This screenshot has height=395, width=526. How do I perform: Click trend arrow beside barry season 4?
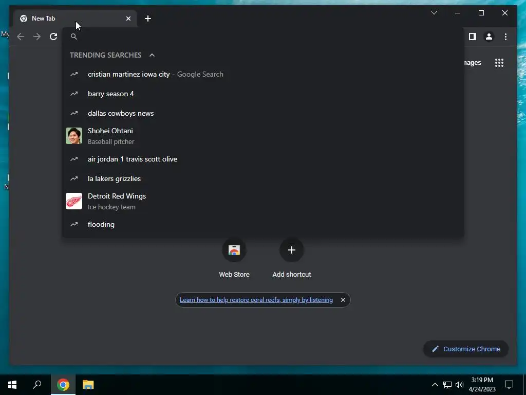coord(74,94)
